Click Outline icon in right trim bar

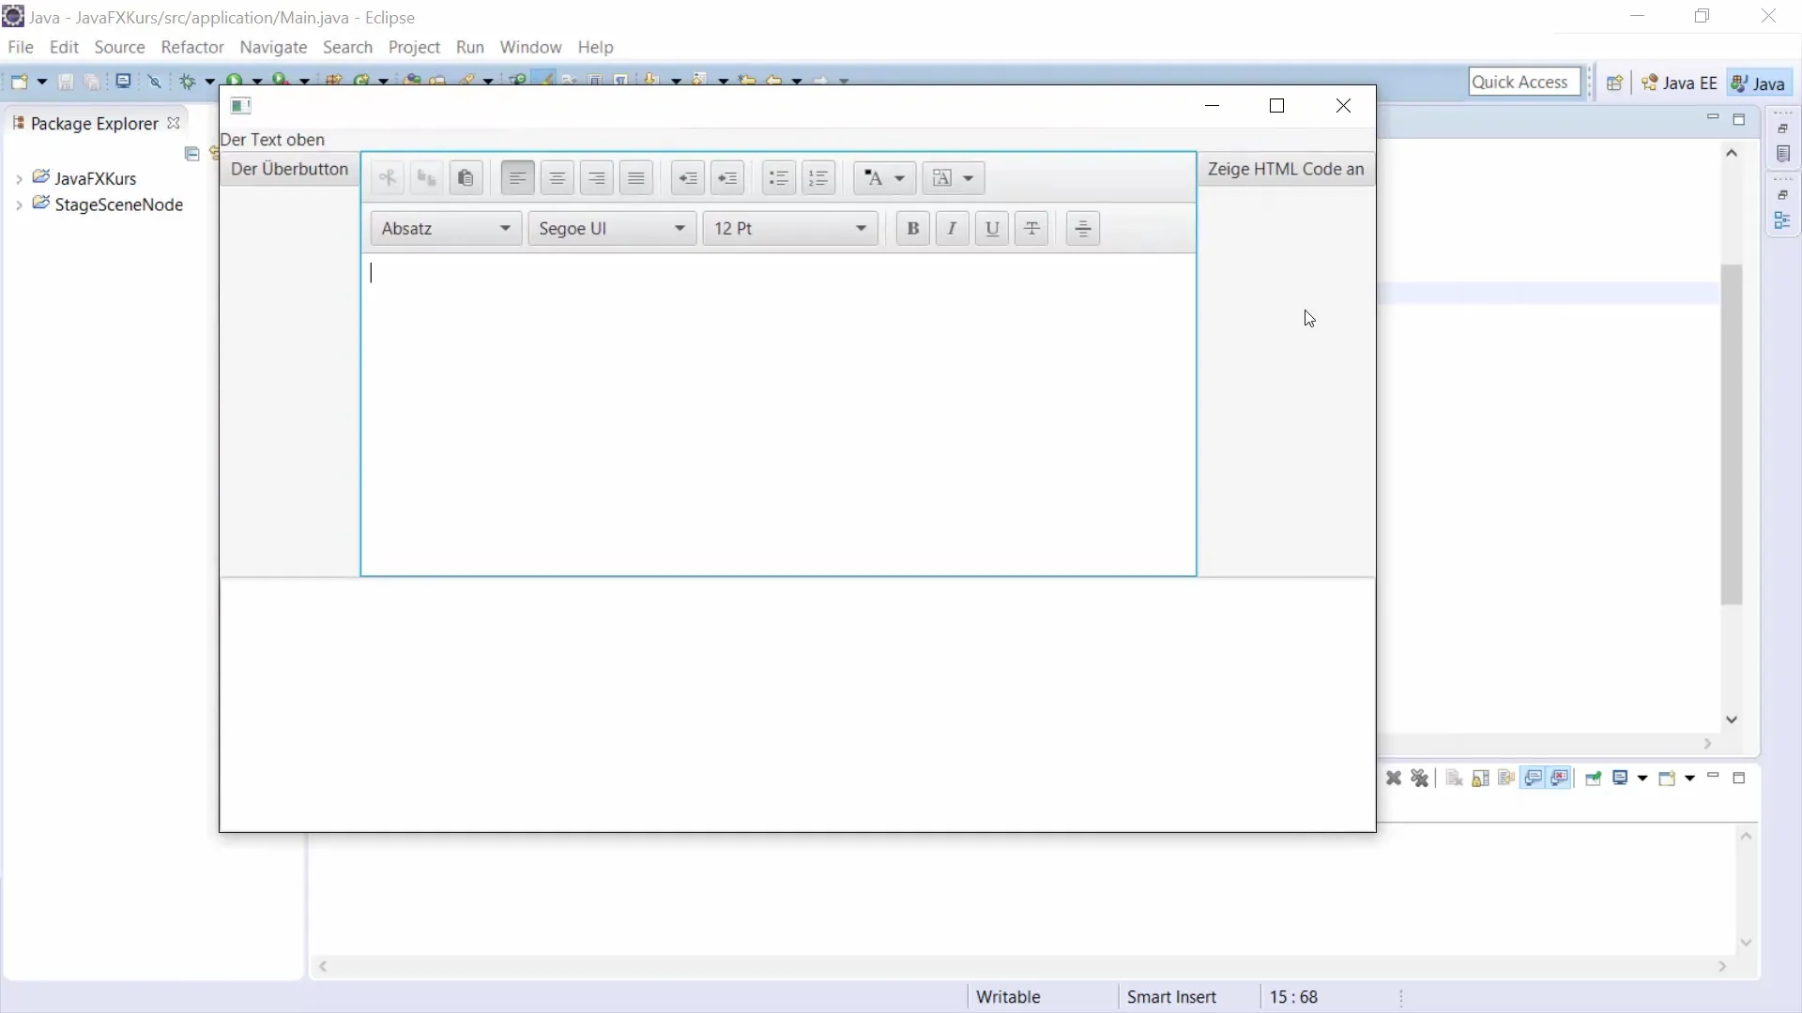click(x=1782, y=221)
